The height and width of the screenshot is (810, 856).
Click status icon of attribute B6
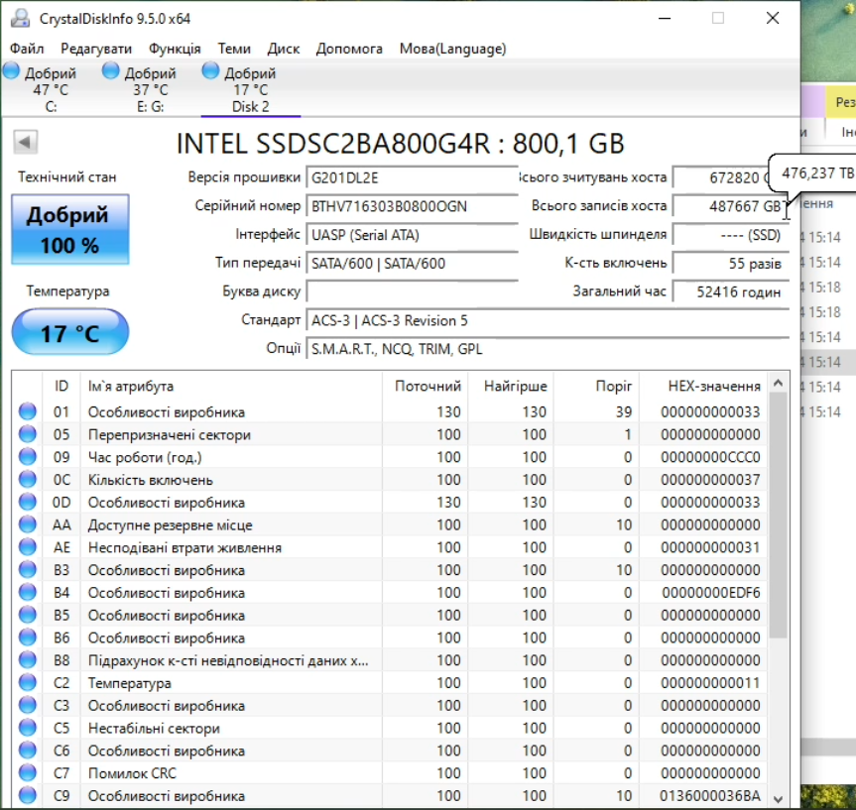click(x=28, y=637)
